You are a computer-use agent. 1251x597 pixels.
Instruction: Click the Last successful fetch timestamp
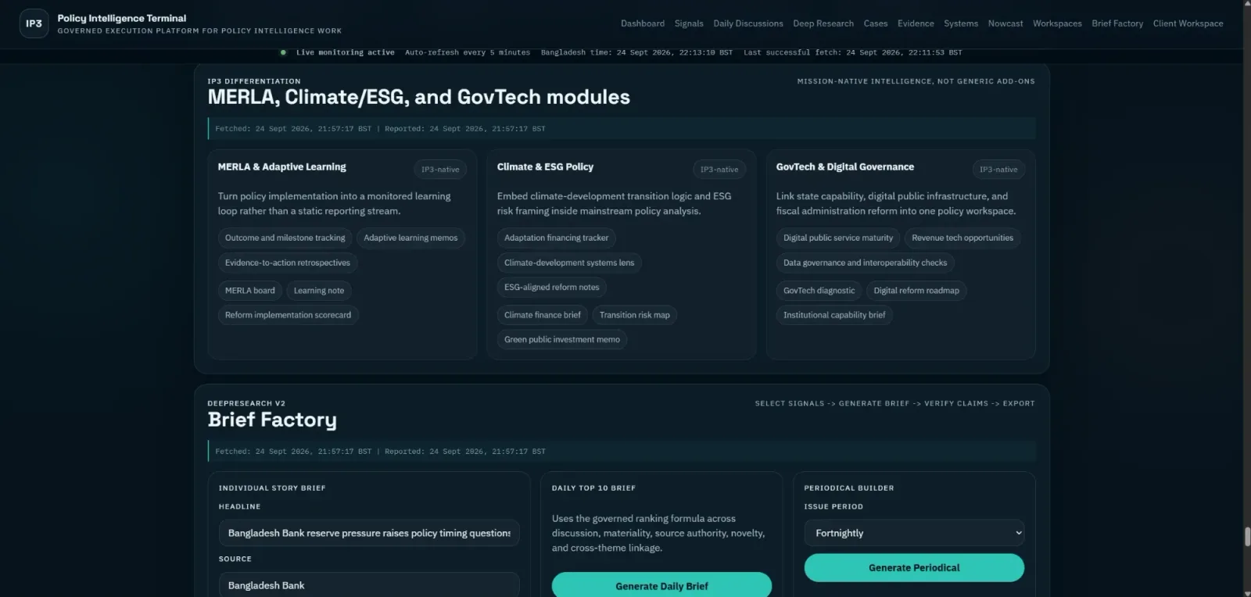[853, 52]
